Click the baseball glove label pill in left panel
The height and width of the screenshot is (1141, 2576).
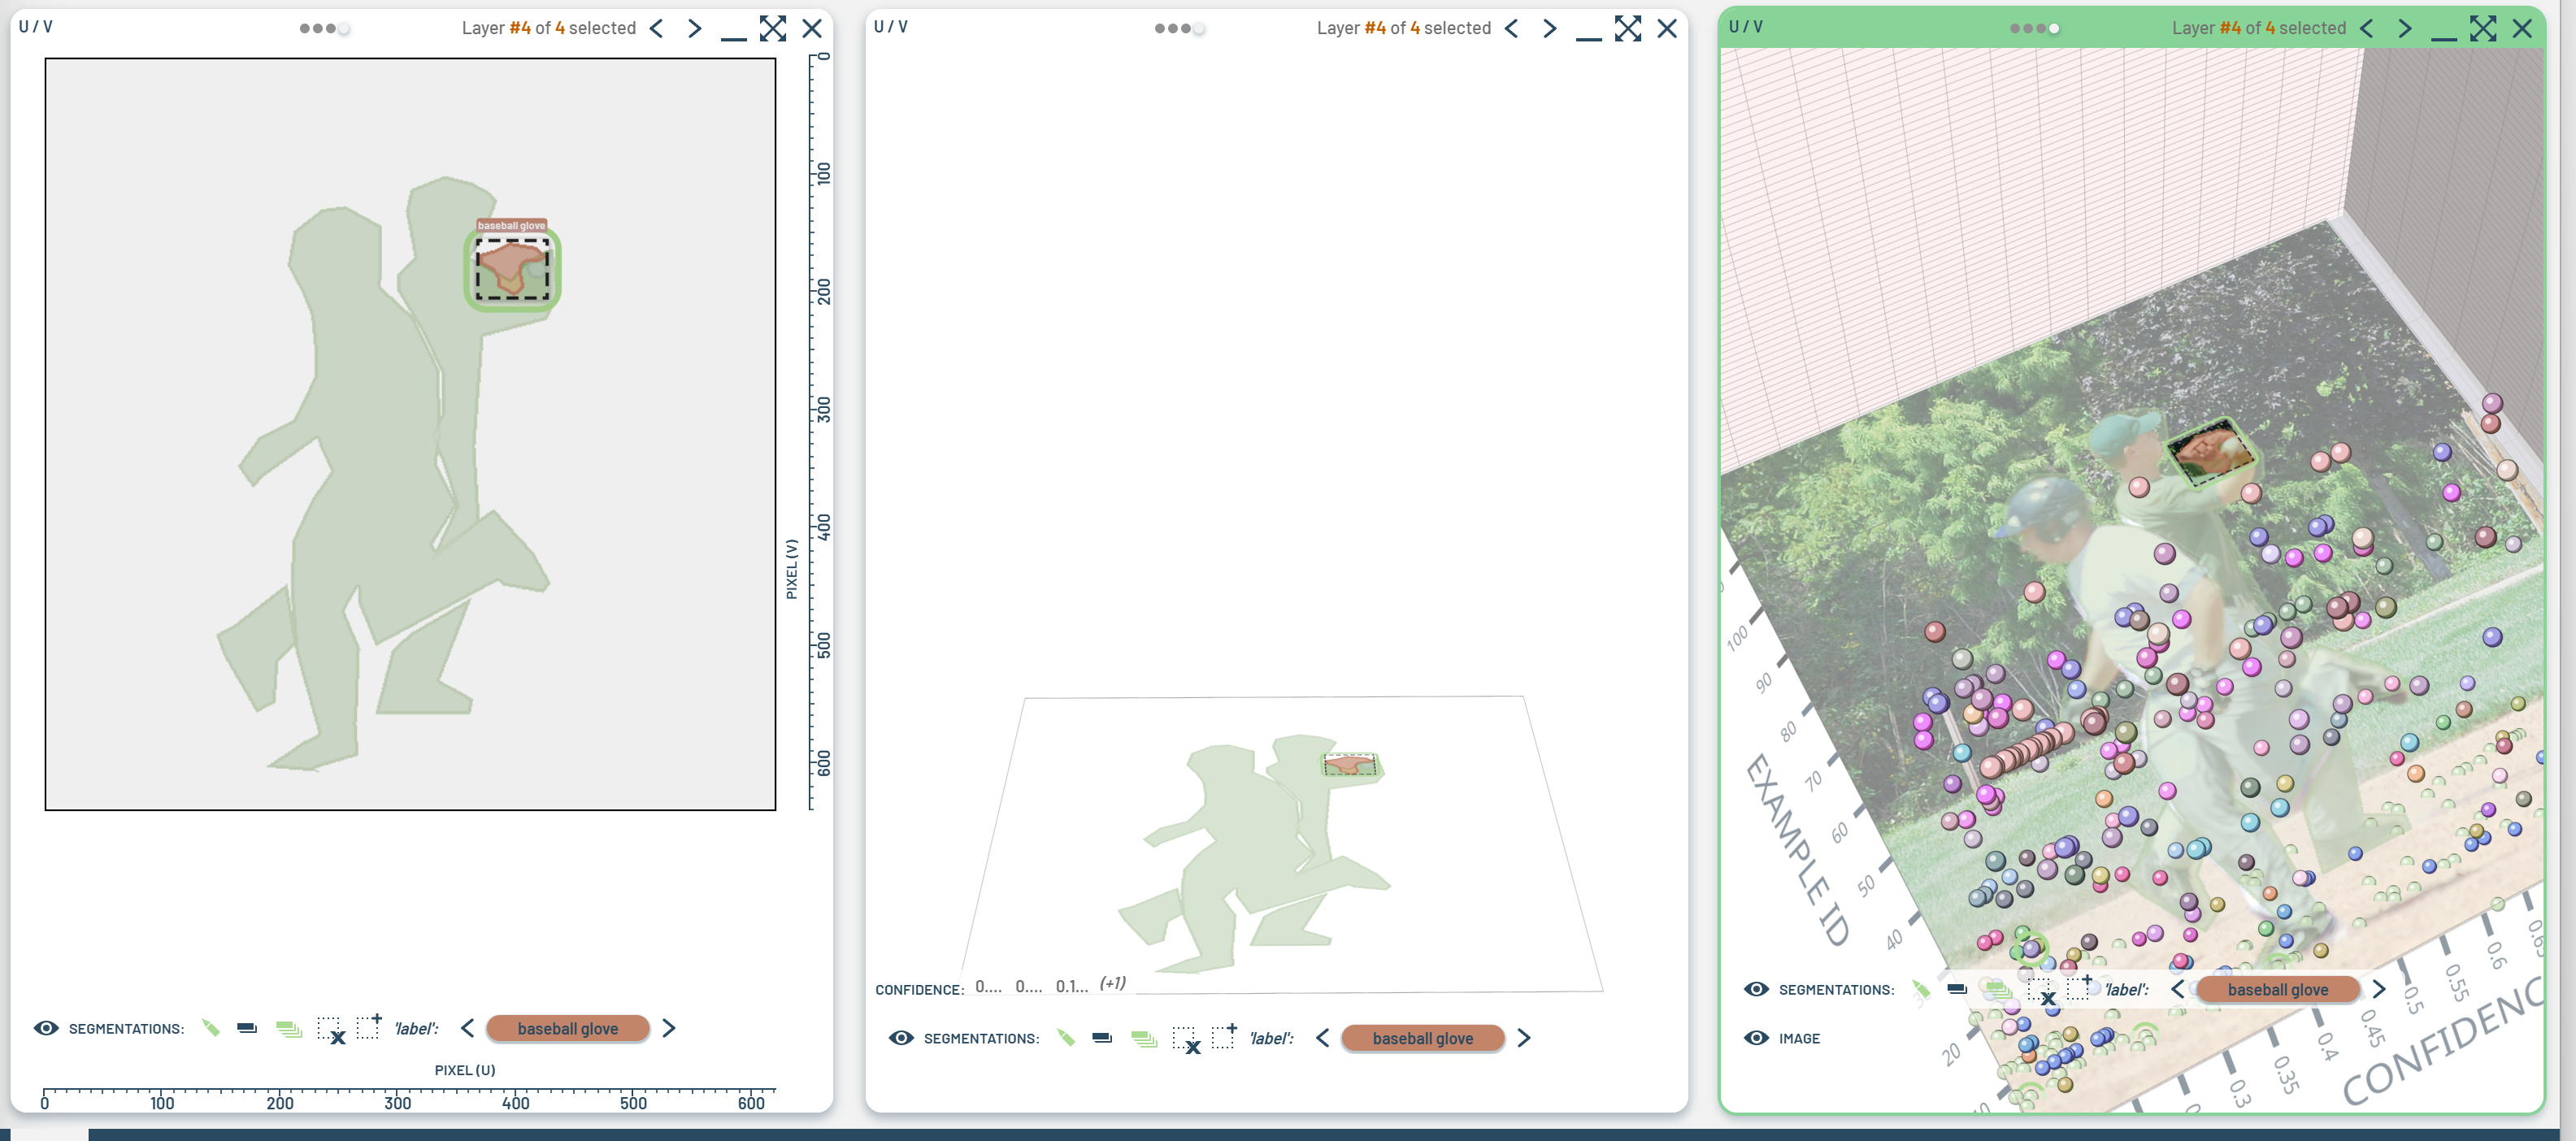coord(567,1028)
